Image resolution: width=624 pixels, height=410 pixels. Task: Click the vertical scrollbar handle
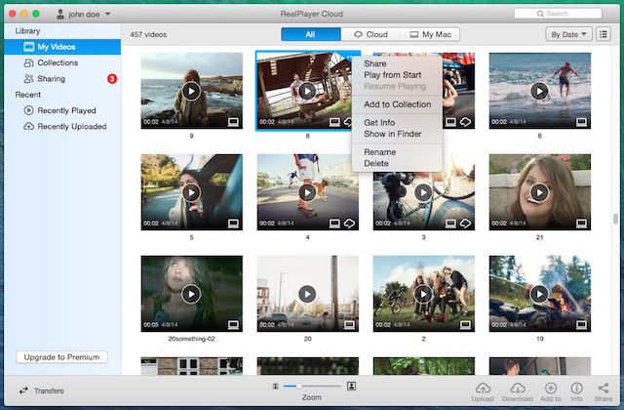(615, 219)
